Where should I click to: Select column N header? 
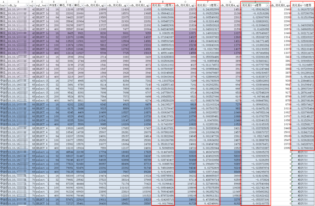[163, 2]
